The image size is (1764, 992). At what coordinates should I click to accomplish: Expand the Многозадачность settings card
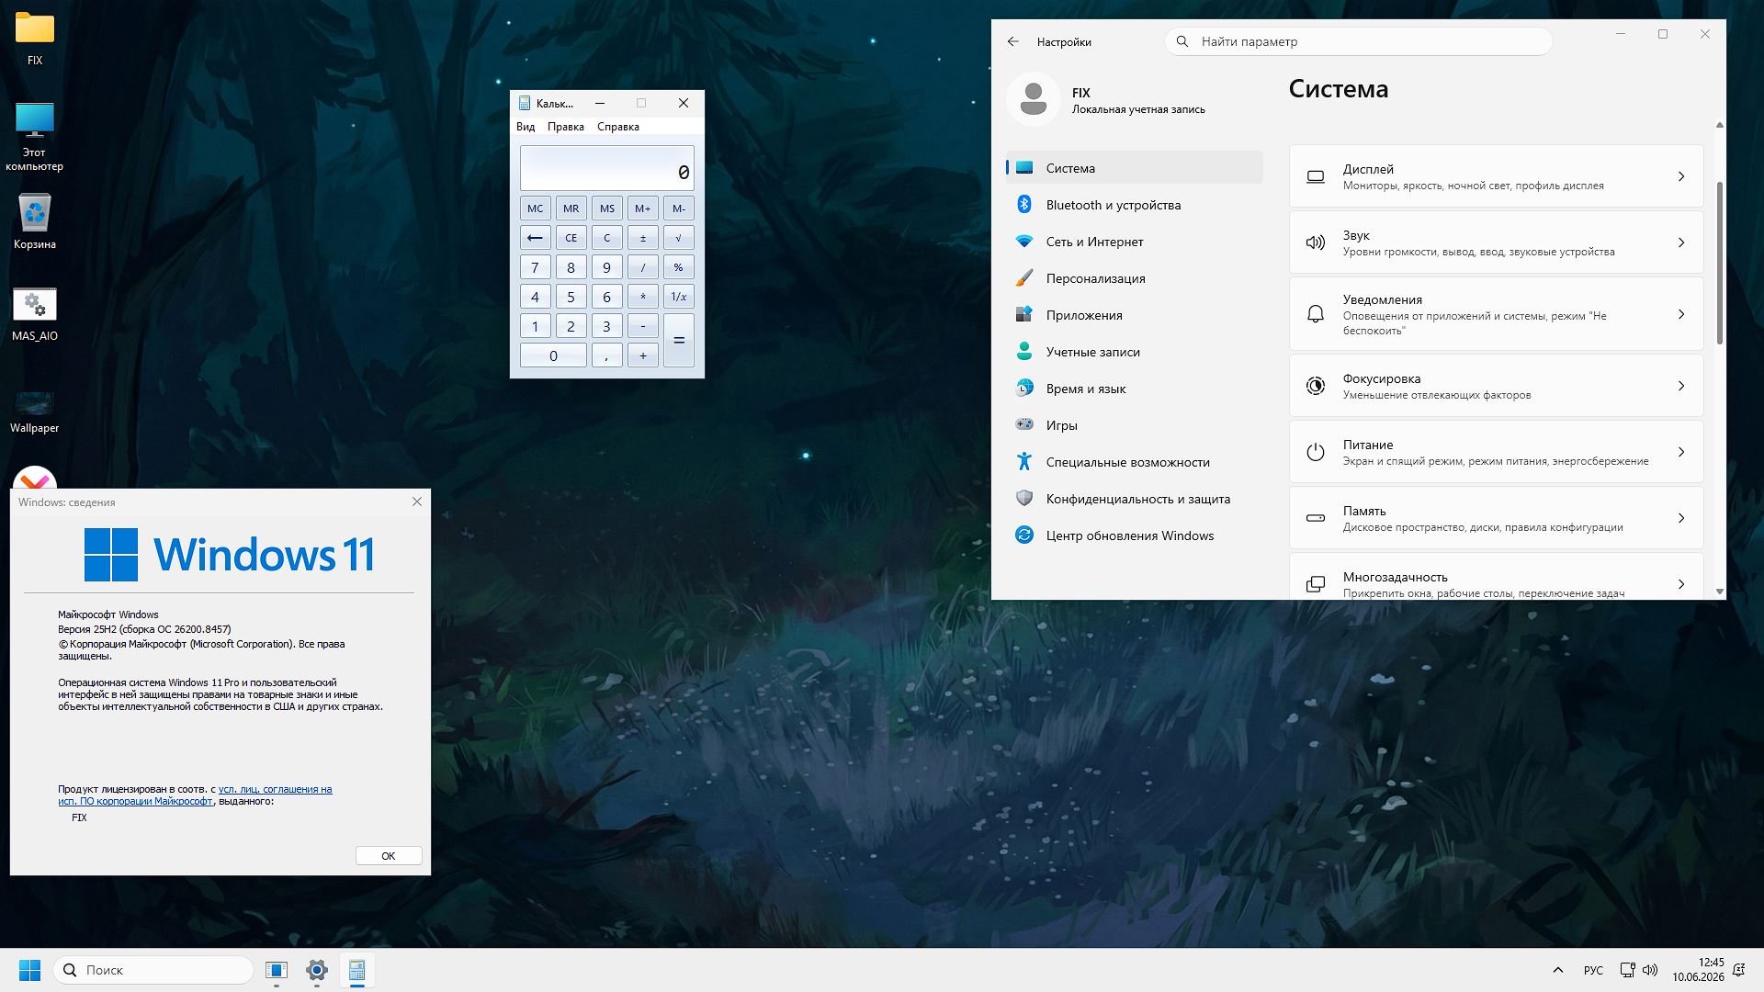[x=1496, y=577]
